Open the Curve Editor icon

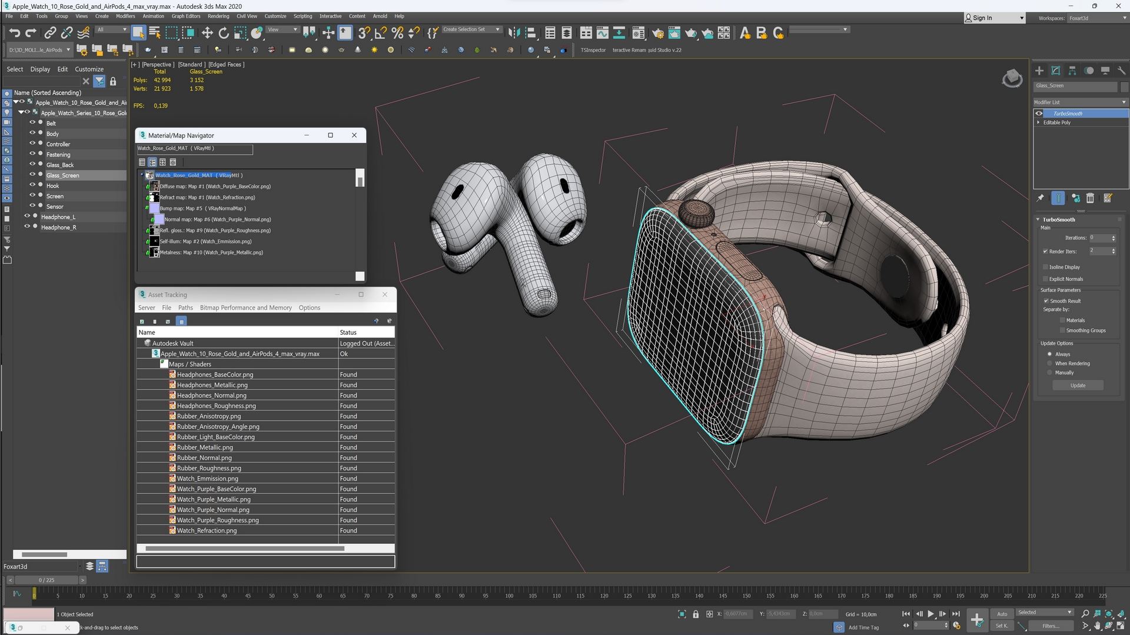pos(602,33)
